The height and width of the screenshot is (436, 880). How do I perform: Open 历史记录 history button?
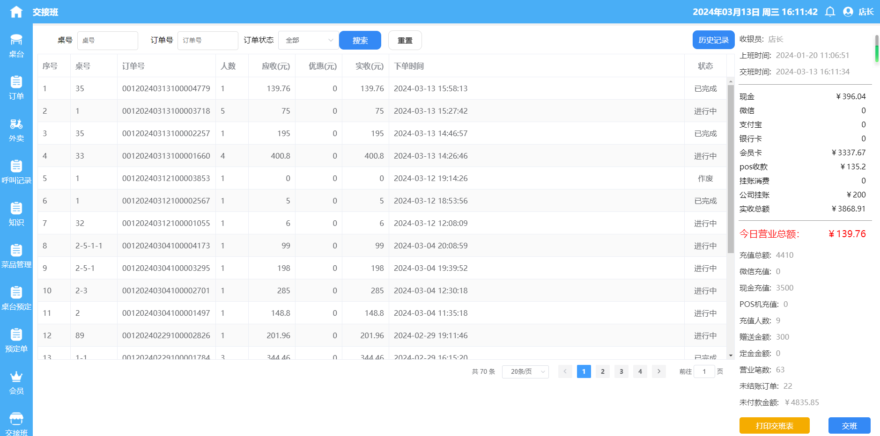pyautogui.click(x=713, y=40)
